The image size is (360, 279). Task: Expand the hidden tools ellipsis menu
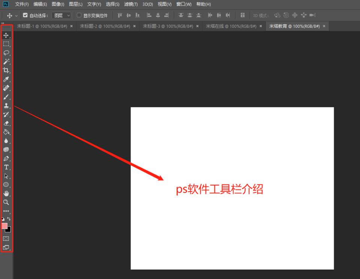(x=6, y=211)
